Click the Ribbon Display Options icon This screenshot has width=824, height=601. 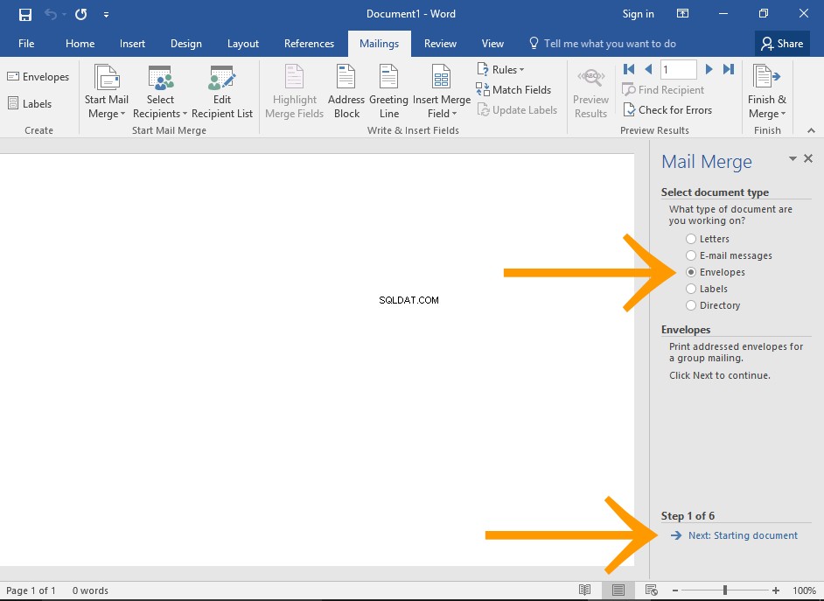coord(682,14)
